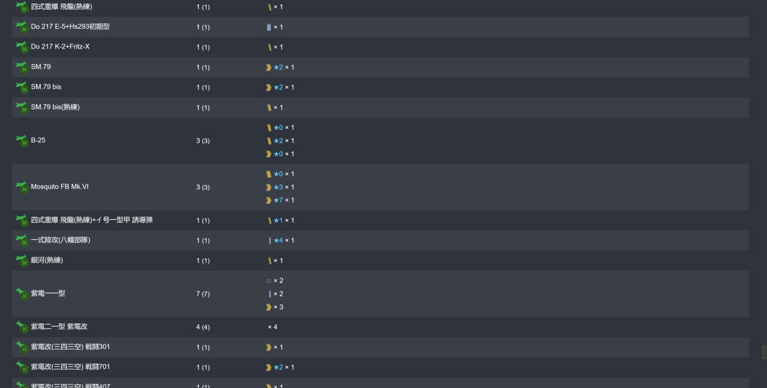The image size is (767, 388).
Task: Click the fighter icon beside 紫電二一型 紫電改
Action: pyautogui.click(x=22, y=327)
